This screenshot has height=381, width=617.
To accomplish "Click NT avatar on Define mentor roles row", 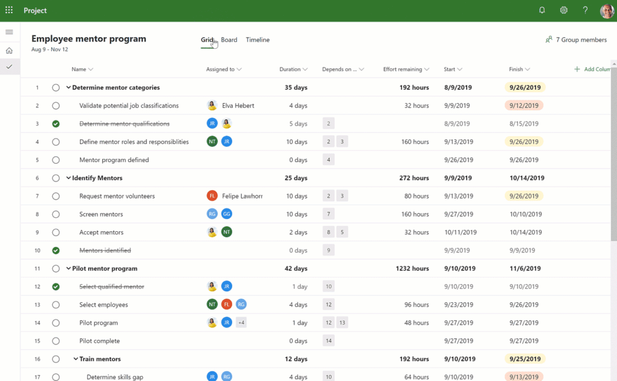I will point(212,141).
